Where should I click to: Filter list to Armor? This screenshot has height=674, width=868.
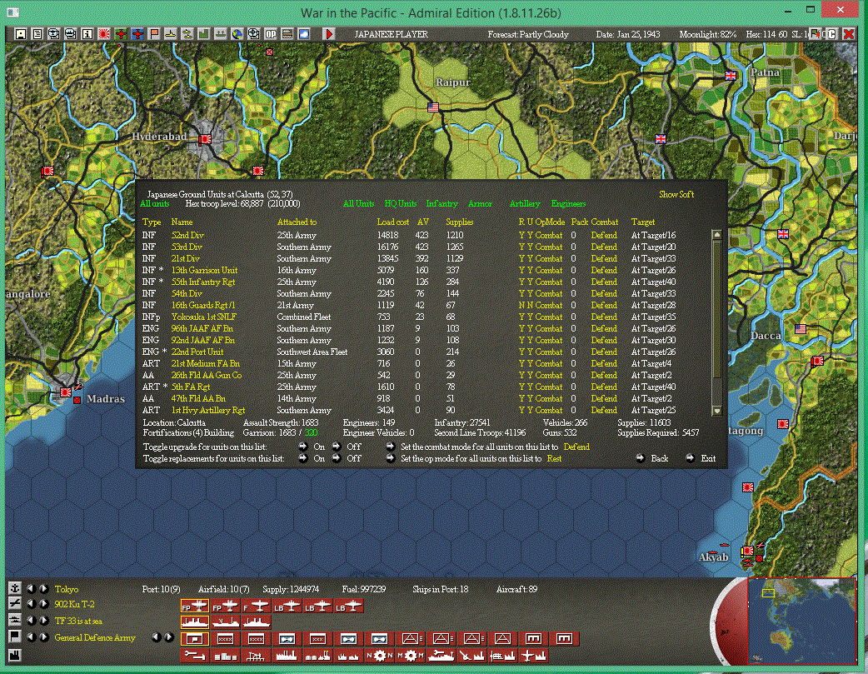(x=479, y=204)
